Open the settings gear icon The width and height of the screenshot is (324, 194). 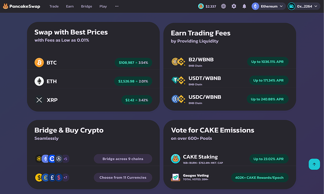(234, 6)
